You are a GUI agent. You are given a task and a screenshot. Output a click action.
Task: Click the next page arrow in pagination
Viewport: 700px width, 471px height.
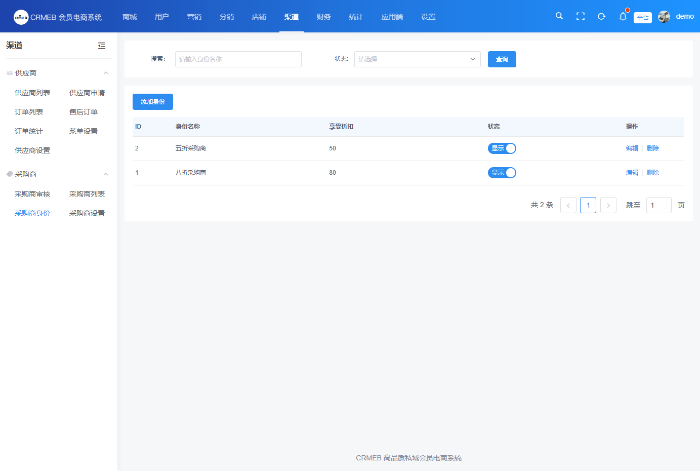tap(608, 205)
